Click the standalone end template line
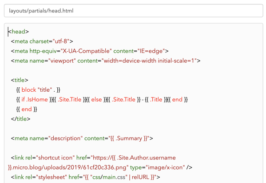Image resolution: width=266 pixels, height=183 pixels. 27,109
